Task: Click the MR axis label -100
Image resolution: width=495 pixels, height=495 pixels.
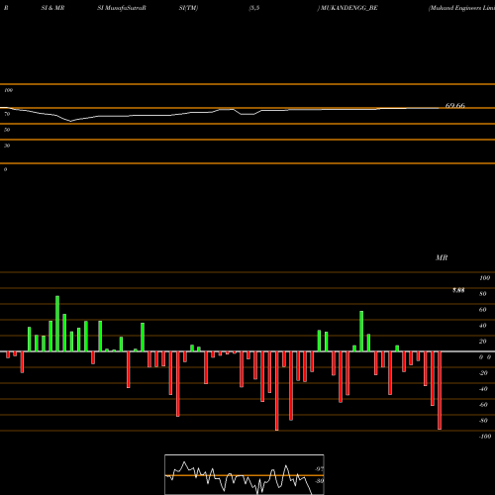Action: point(484,437)
